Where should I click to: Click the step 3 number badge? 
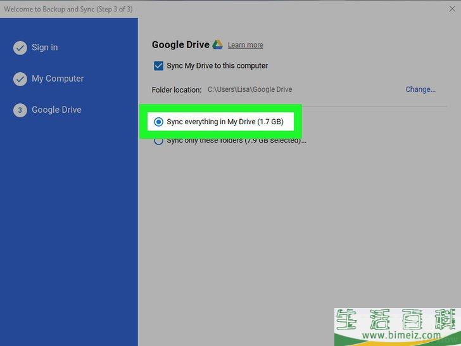pos(20,110)
